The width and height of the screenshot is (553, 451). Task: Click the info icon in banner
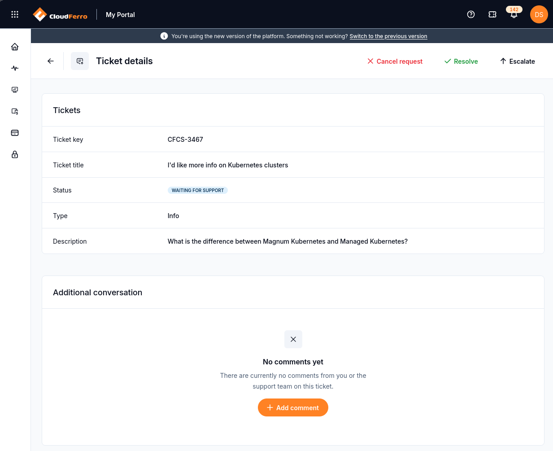(164, 36)
